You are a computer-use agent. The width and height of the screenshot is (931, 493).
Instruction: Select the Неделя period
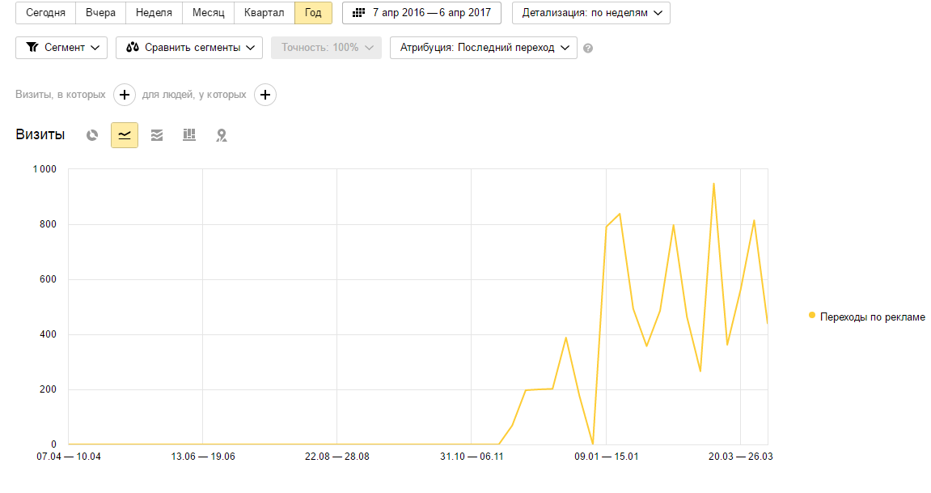pos(154,13)
